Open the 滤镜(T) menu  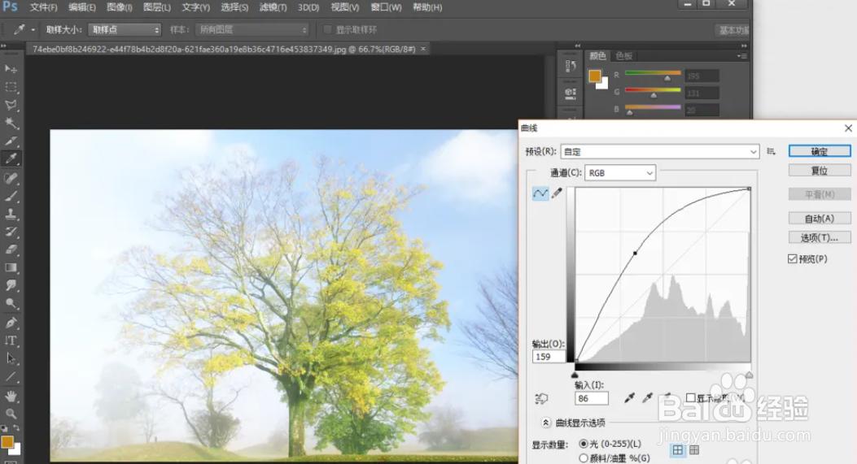(x=273, y=7)
